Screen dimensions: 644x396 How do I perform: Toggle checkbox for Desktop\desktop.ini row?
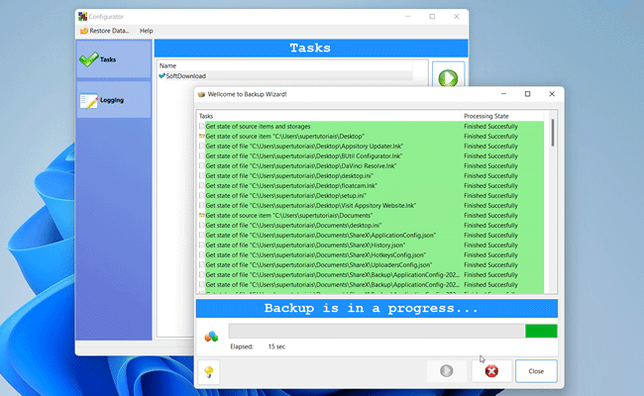point(202,175)
